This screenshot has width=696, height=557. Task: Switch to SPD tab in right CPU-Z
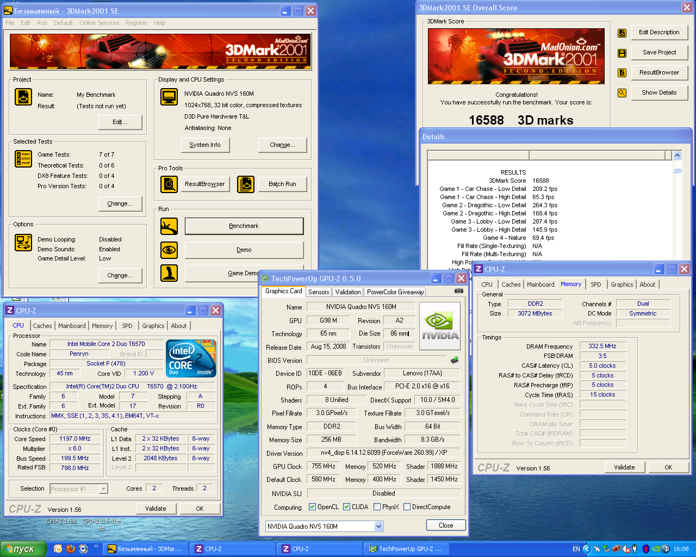pos(596,284)
